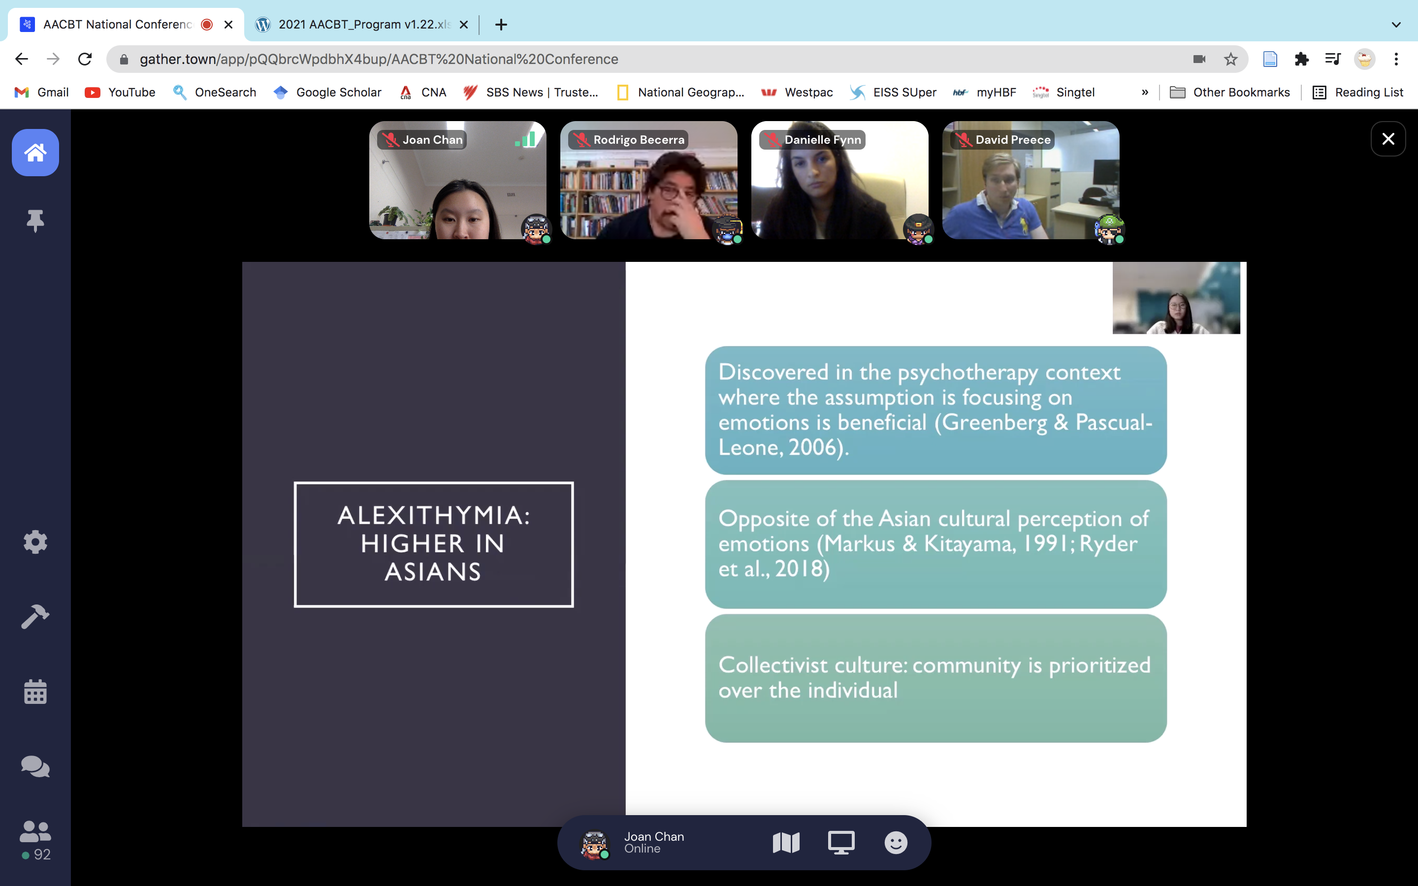
Task: Open the emoji reactions smiley
Action: (x=895, y=843)
